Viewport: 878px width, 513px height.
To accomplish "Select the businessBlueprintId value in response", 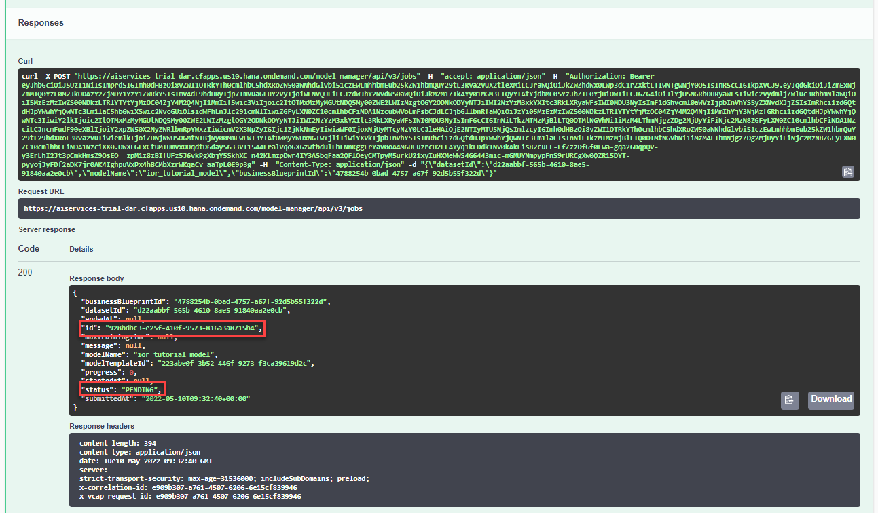I will [x=251, y=301].
